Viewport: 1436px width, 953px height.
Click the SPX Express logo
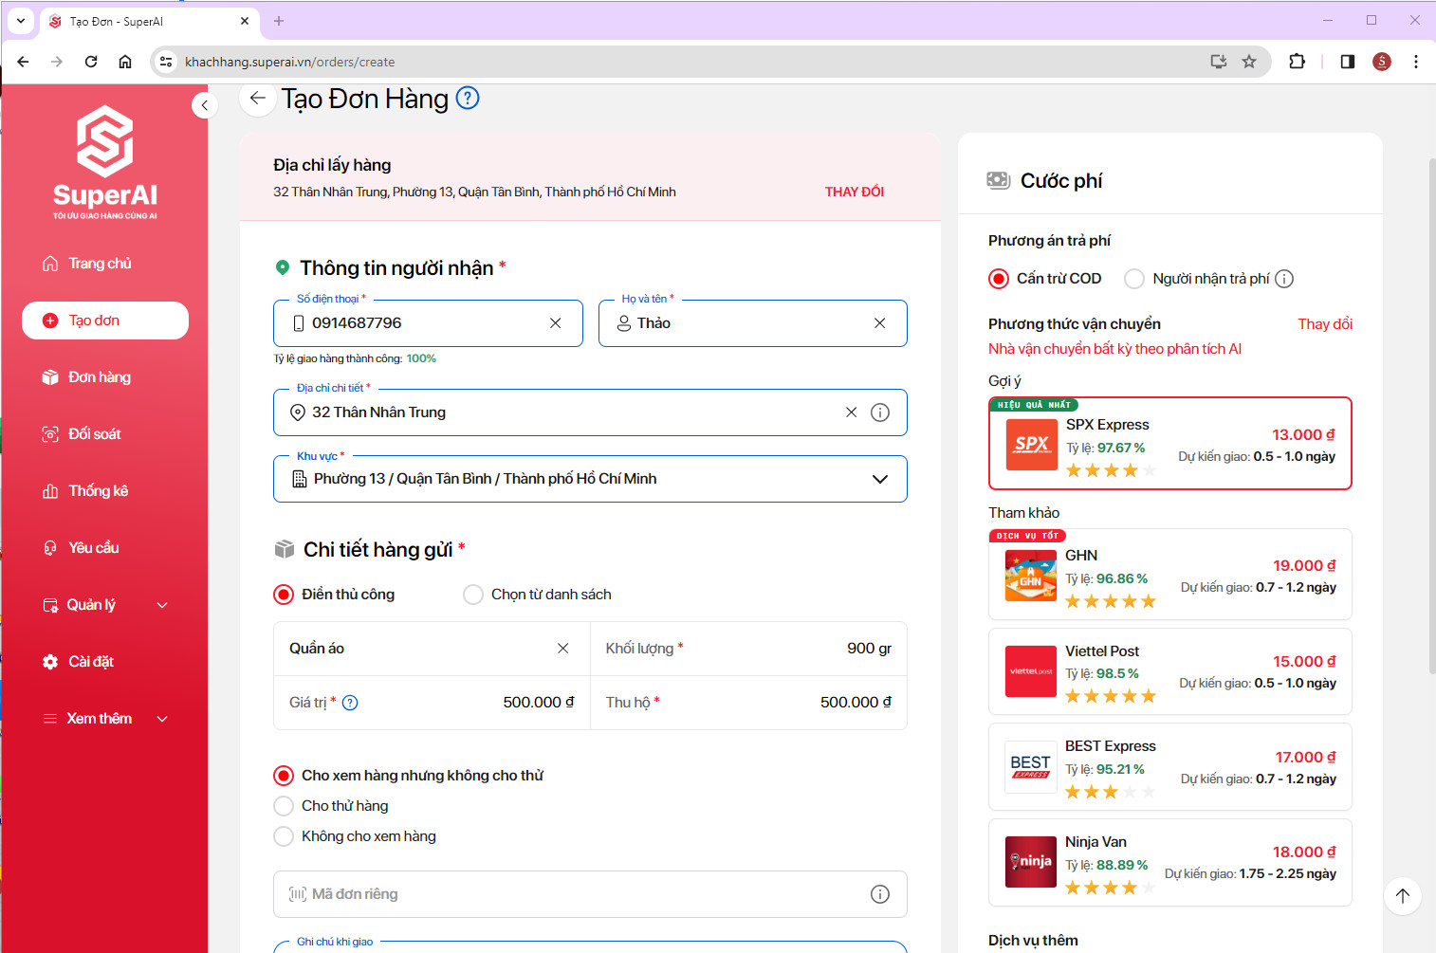click(1031, 444)
